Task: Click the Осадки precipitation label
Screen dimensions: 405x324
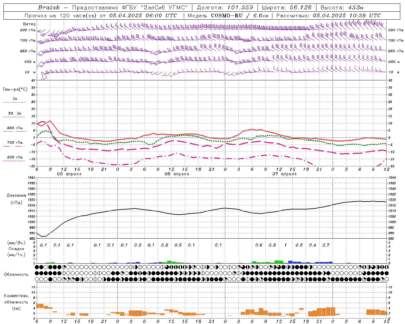Action: pos(16,249)
